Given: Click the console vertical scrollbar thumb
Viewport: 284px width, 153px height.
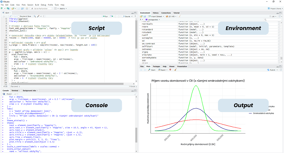Looking at the screenshot, I should [136, 135].
